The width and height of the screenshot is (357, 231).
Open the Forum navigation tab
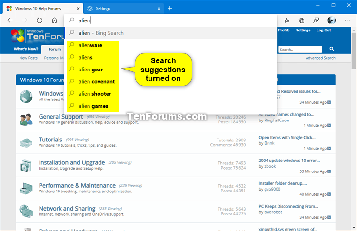[x=55, y=49]
